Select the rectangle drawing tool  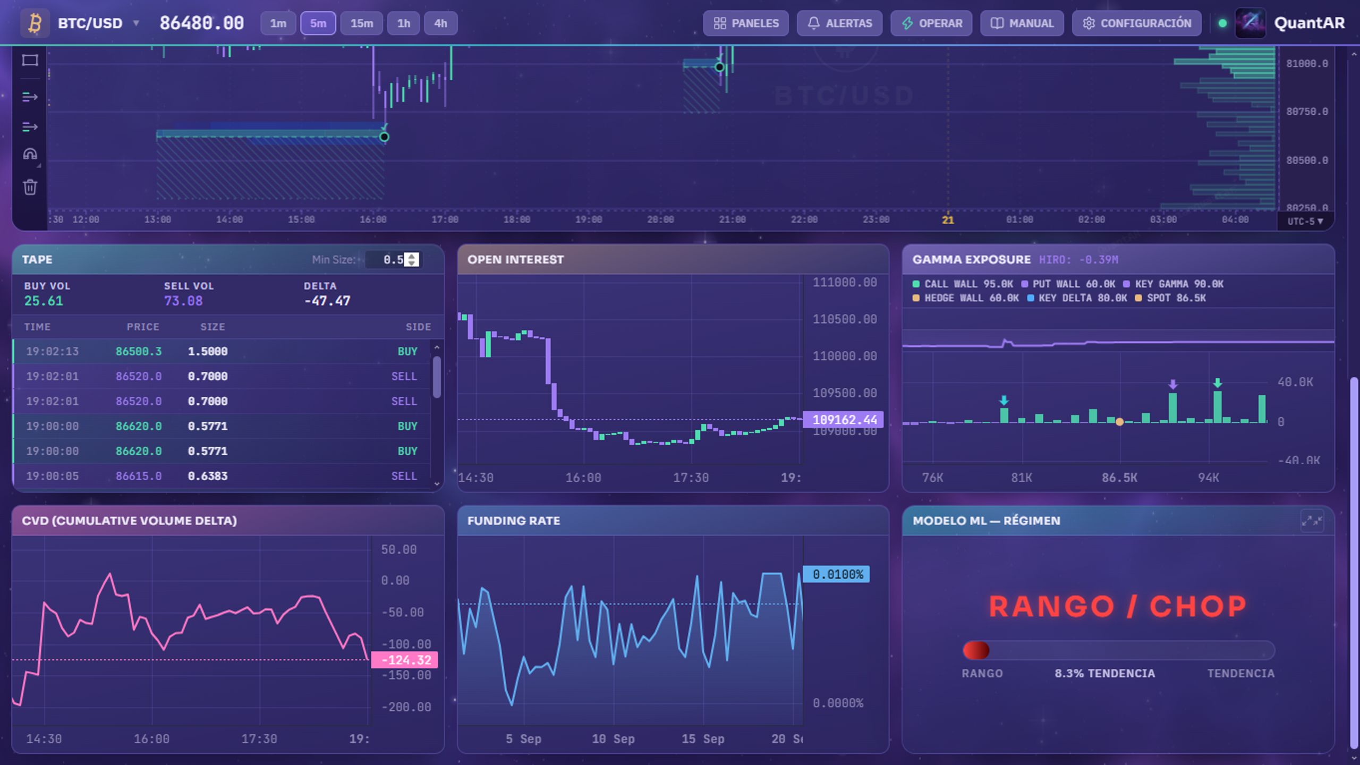30,60
